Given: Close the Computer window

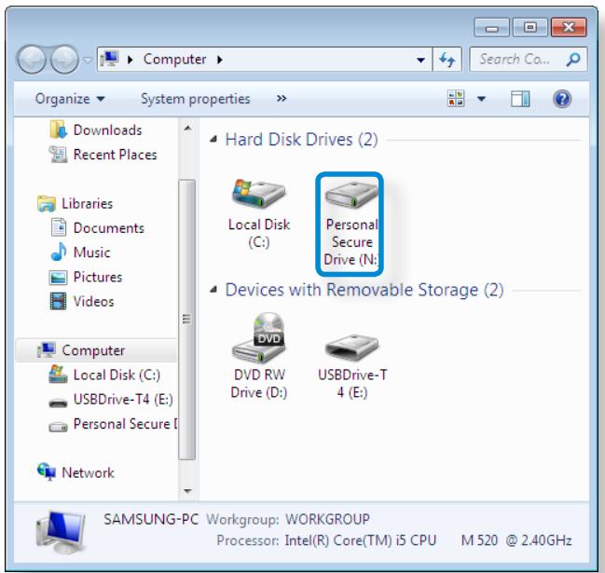Looking at the screenshot, I should coord(569,27).
